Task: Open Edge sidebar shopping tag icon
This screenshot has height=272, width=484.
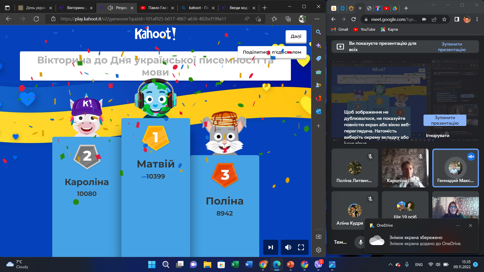Action: 318,59
